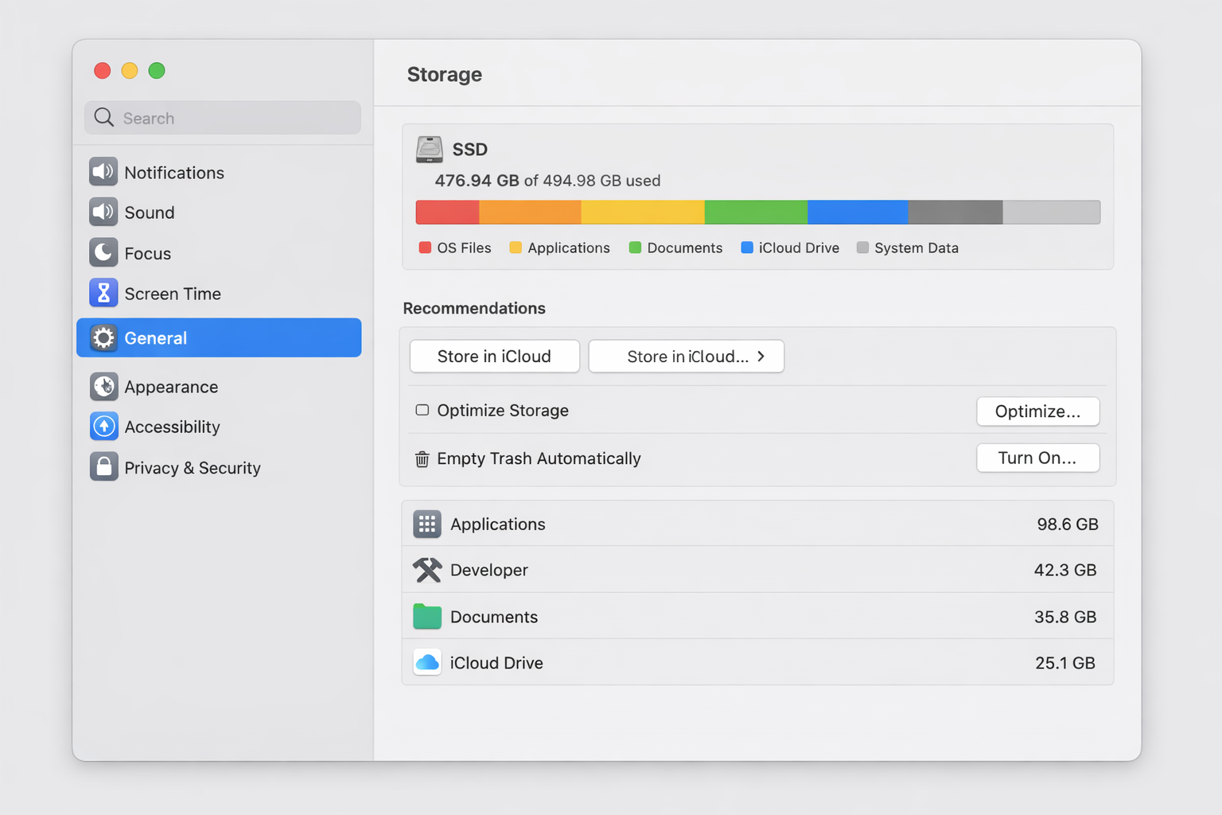Image resolution: width=1222 pixels, height=815 pixels.
Task: Click the General gear icon
Action: (x=103, y=338)
